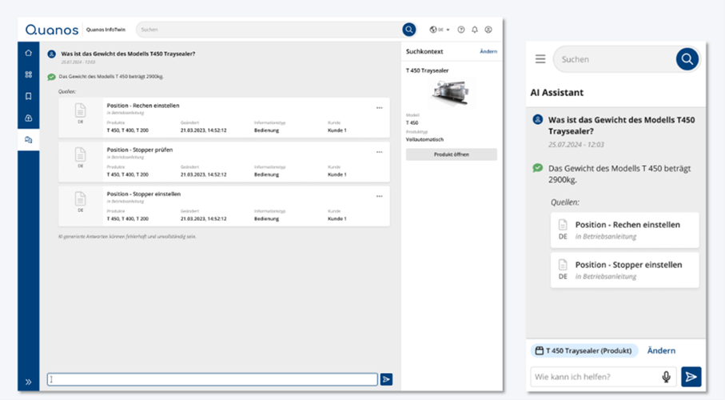
Task: Open the mobile hamburger menu
Action: (540, 59)
